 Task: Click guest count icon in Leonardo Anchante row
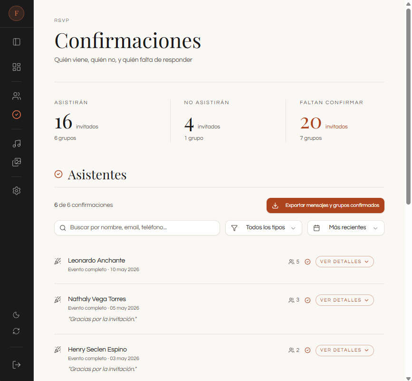(x=291, y=262)
